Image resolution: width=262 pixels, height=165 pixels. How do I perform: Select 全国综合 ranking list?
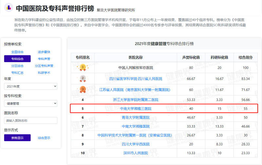click(x=17, y=52)
